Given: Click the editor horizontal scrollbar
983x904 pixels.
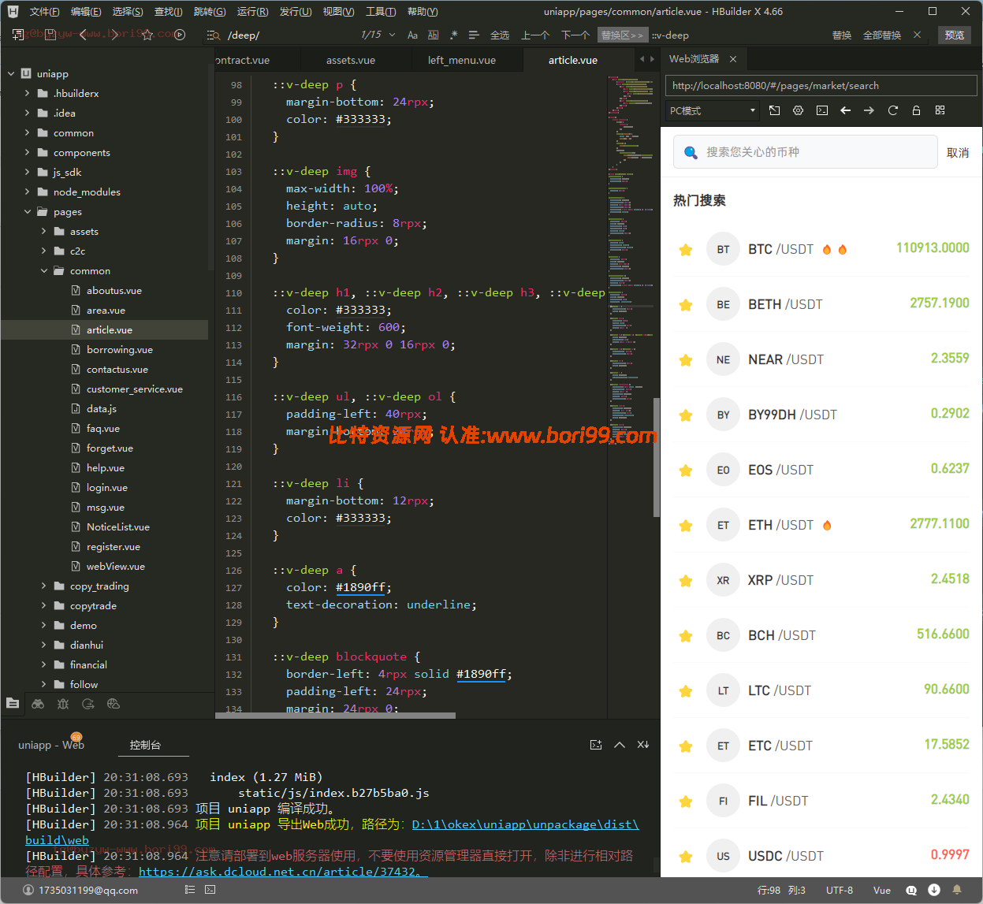Looking at the screenshot, I should click(x=336, y=716).
